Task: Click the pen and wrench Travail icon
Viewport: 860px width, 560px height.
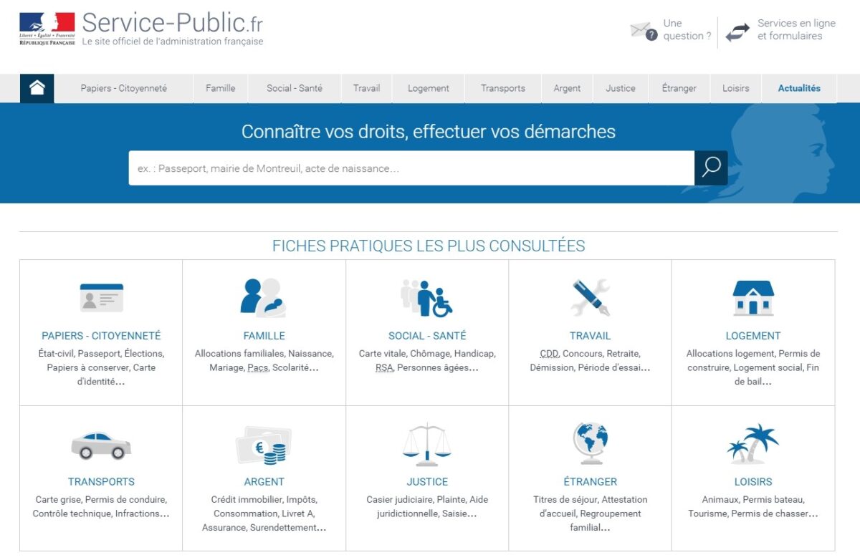Action: 591,297
